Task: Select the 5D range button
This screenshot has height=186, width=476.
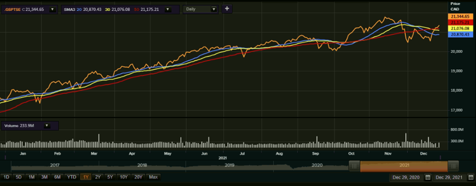Action: click(19, 177)
